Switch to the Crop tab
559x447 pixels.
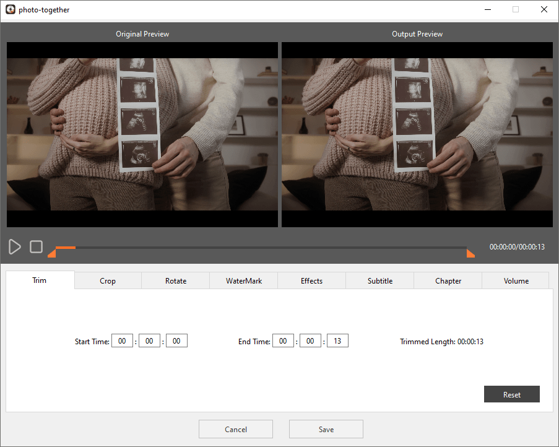[x=108, y=280]
